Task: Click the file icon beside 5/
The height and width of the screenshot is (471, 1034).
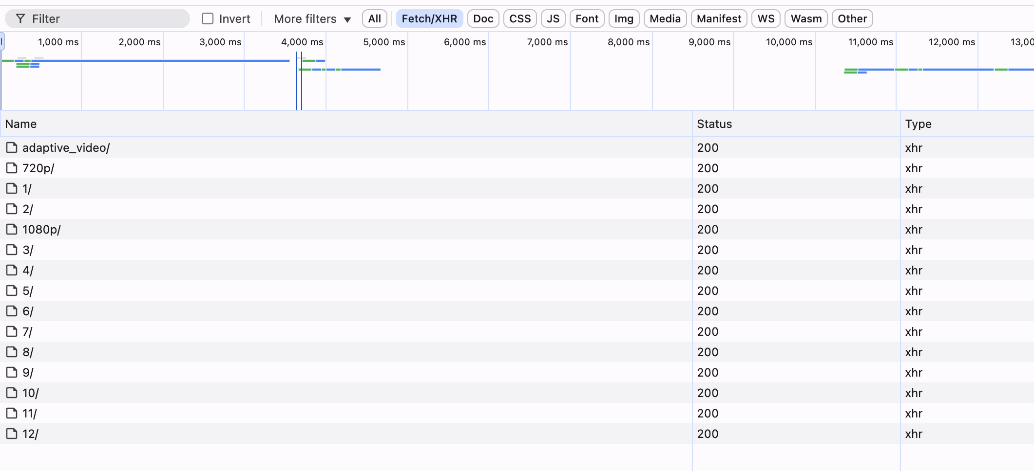Action: 11,290
